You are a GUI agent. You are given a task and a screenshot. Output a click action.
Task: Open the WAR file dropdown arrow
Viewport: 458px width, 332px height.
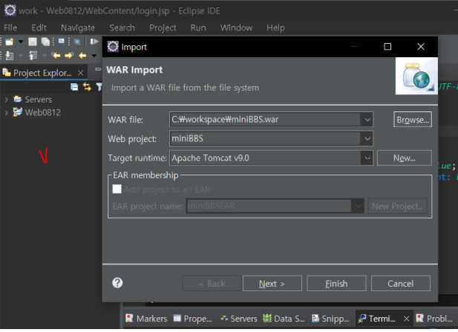pyautogui.click(x=367, y=120)
